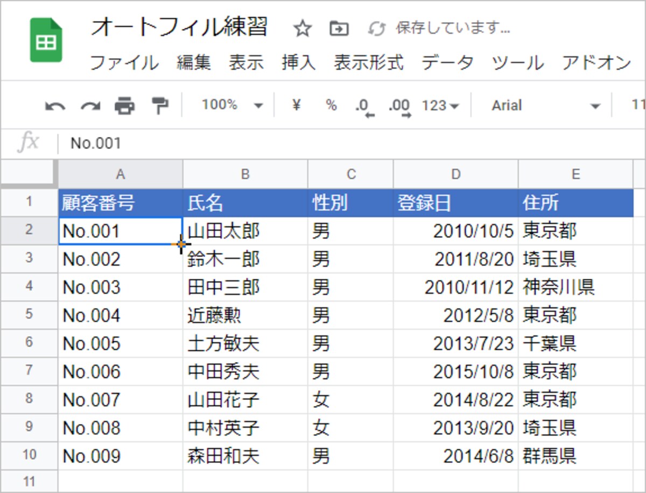Select cell 千葉県
This screenshot has width=646, height=493.
(x=575, y=343)
